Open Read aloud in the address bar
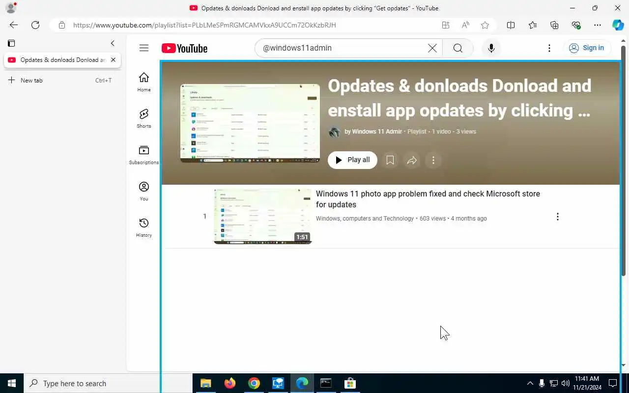 (x=465, y=25)
